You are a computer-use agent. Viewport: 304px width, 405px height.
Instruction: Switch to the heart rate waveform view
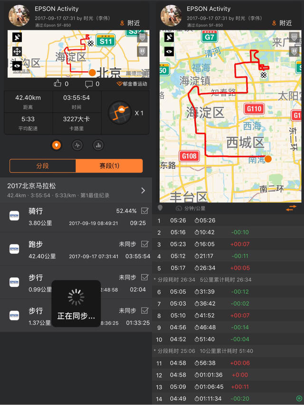(77, 145)
